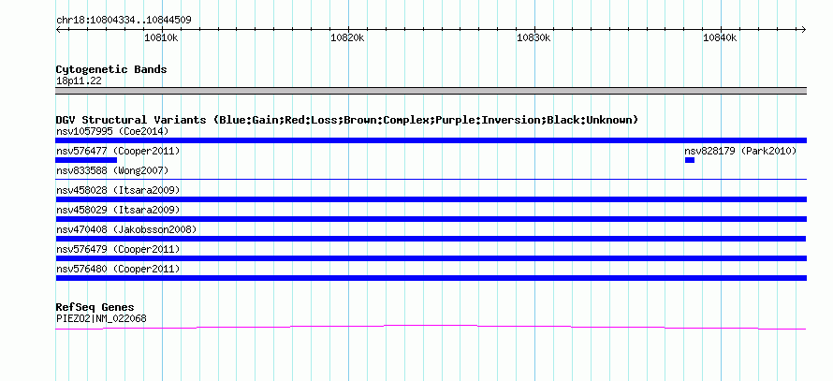The image size is (833, 381).
Task: Click the thin blue line for nsv833588
Action: tap(431, 180)
